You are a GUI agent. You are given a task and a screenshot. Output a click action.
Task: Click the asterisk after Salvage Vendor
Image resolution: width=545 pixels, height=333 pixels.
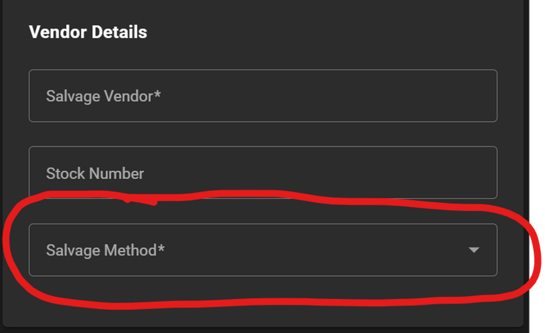[x=158, y=94]
